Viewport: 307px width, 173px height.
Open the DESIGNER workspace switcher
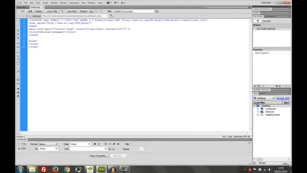(x=268, y=3)
